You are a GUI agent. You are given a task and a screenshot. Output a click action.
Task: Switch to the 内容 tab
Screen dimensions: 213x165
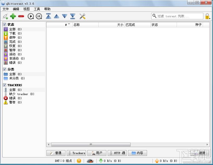pos(137,153)
